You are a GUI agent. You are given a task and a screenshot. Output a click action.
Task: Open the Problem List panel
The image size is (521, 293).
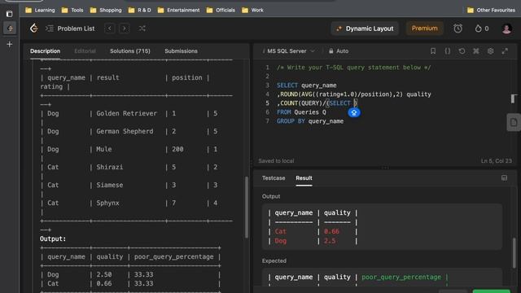[70, 28]
